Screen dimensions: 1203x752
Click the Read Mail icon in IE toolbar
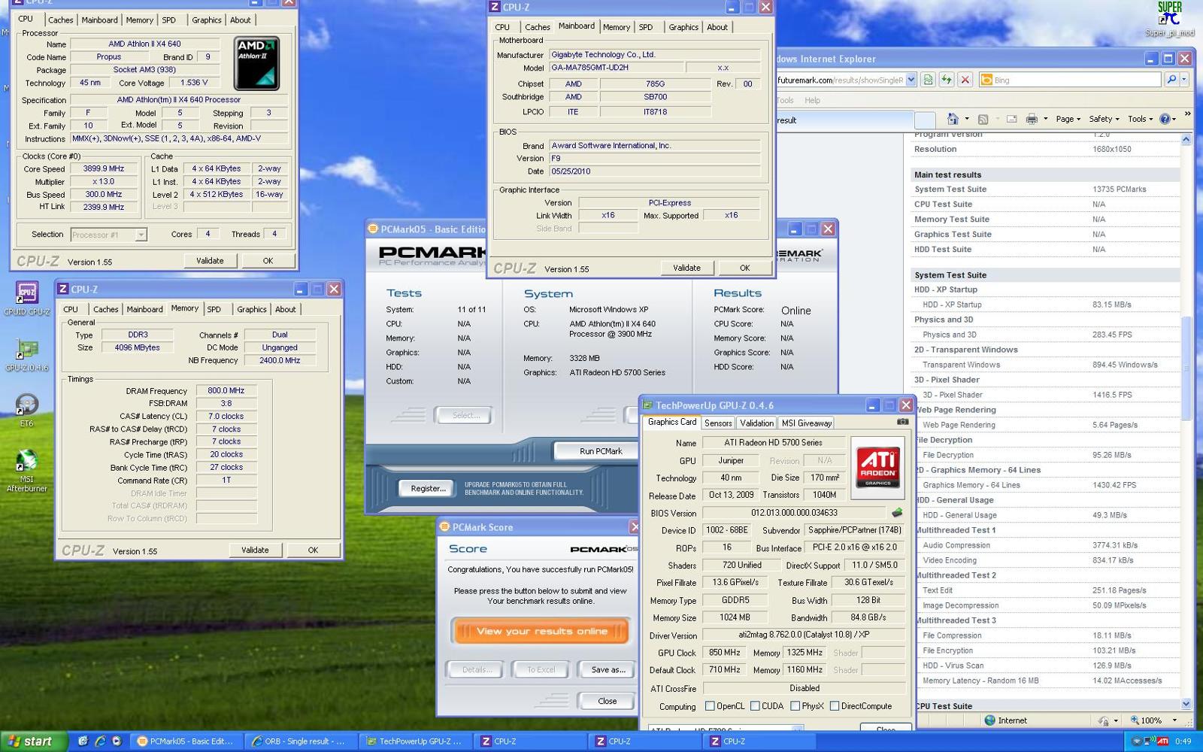[1011, 119]
